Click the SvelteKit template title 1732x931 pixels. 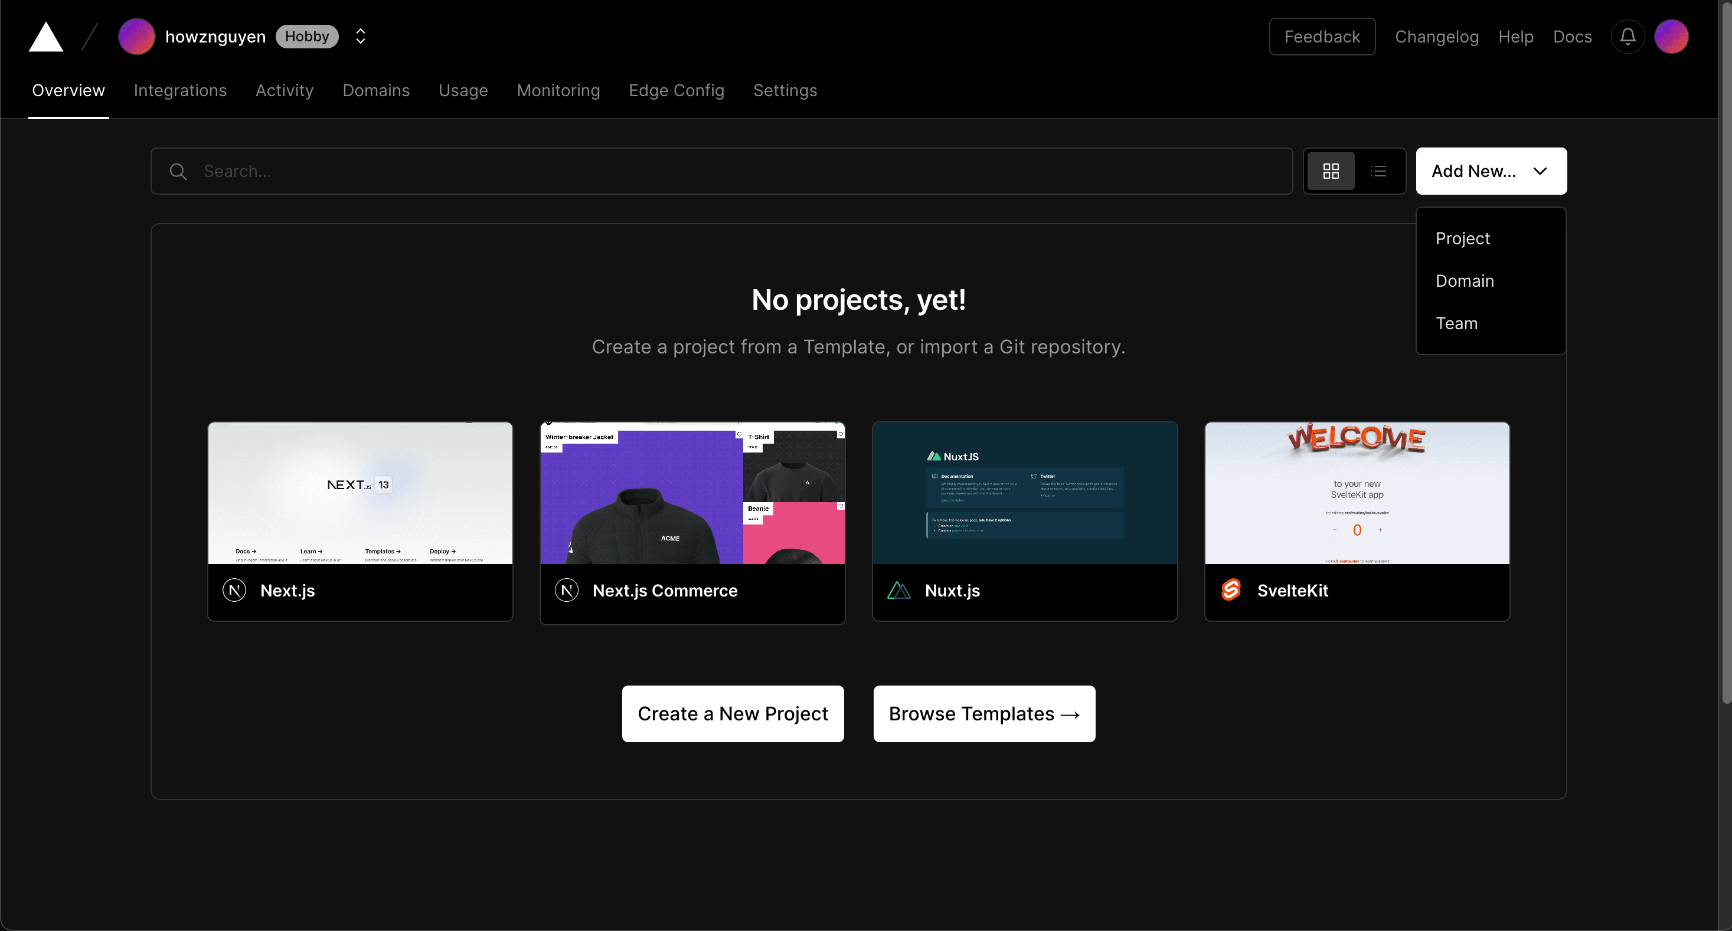click(1292, 591)
